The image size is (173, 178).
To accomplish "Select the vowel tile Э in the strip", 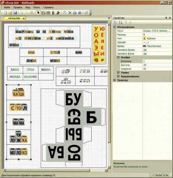I will pos(96,48).
